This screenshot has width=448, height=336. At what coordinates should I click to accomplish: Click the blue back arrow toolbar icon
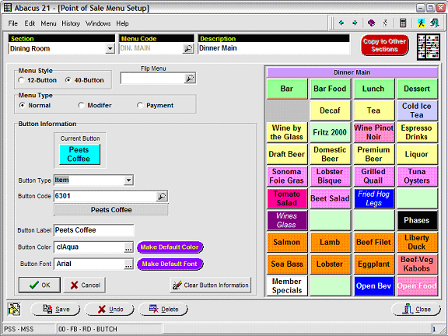(341, 23)
